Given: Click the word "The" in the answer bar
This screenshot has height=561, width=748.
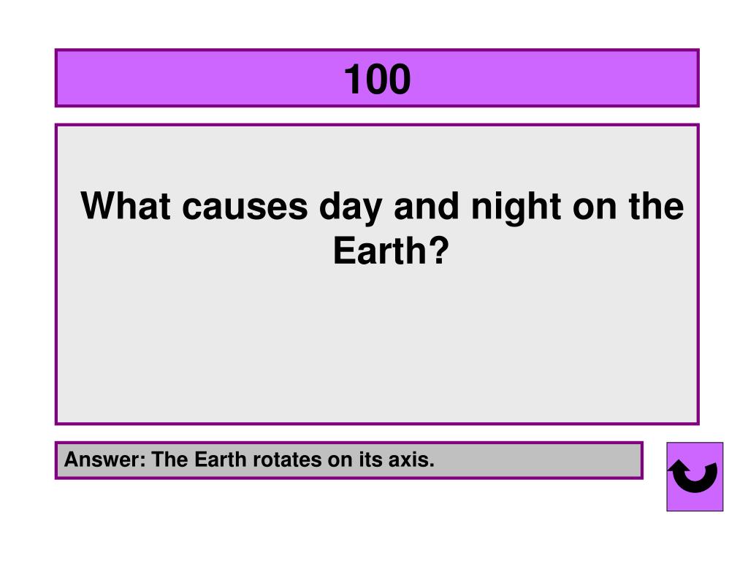Looking at the screenshot, I should tap(169, 459).
